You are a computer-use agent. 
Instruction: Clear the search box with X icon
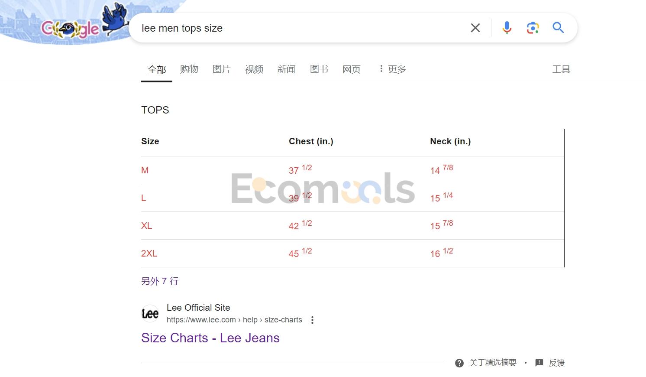475,28
